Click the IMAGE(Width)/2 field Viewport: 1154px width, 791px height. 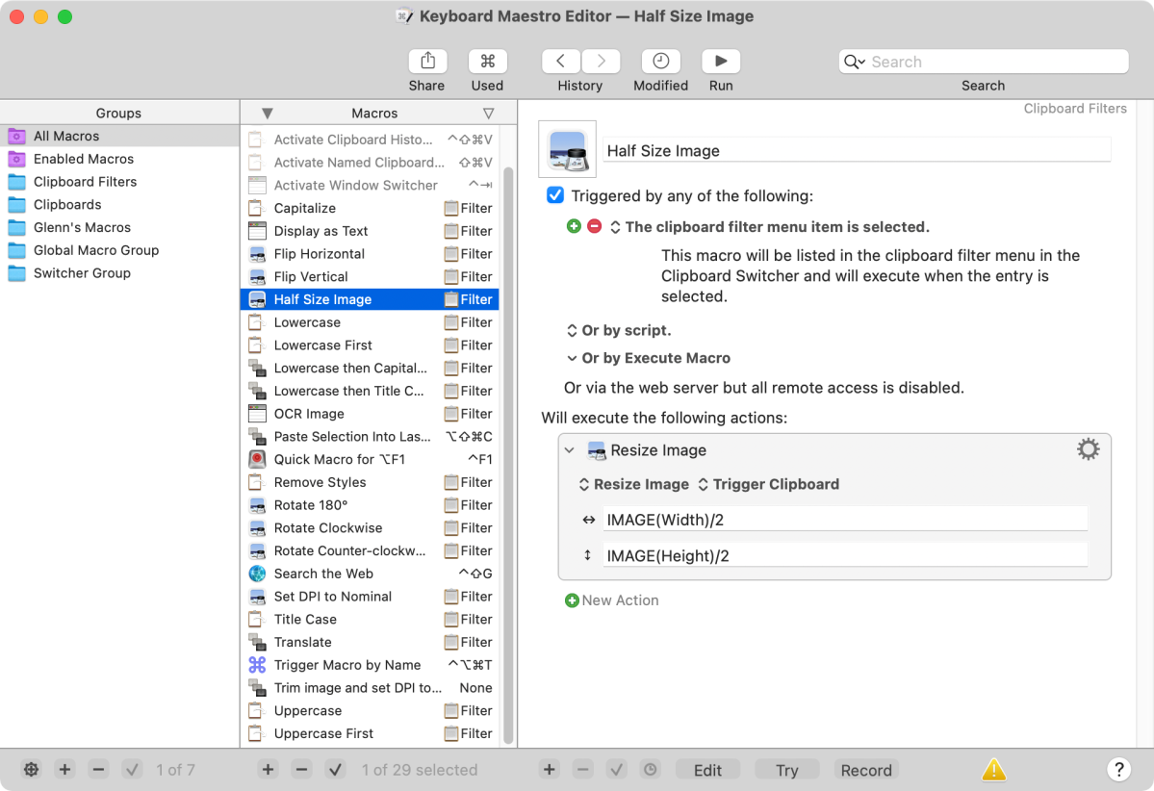coord(845,521)
